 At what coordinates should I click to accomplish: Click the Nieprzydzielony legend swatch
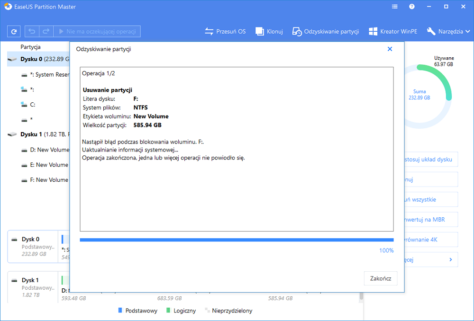(x=207, y=310)
